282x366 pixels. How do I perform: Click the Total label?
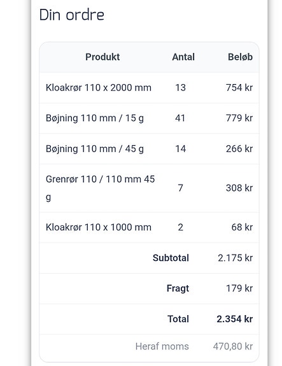178,319
